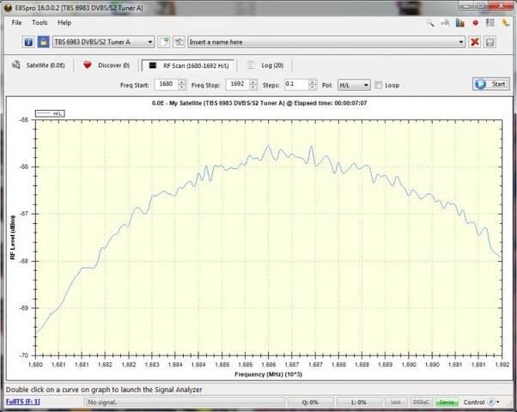The image size is (517, 412).
Task: Enable the Loop checkbox
Action: click(379, 85)
